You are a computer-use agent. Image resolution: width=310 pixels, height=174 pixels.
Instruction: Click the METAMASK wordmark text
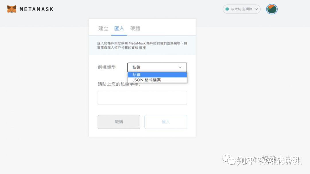click(36, 9)
